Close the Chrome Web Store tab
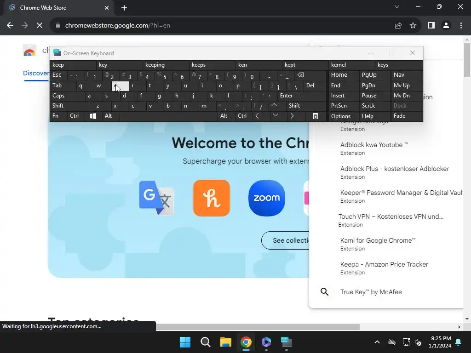Viewport: 471px width, 353px height. tap(107, 8)
